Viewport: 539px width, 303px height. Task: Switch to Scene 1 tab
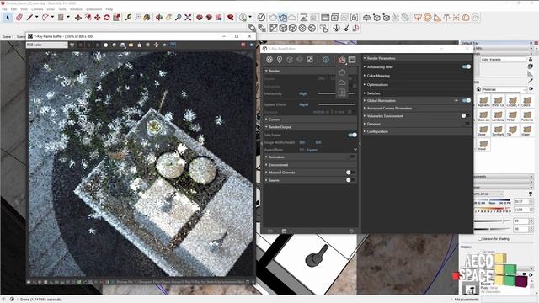(x=8, y=36)
